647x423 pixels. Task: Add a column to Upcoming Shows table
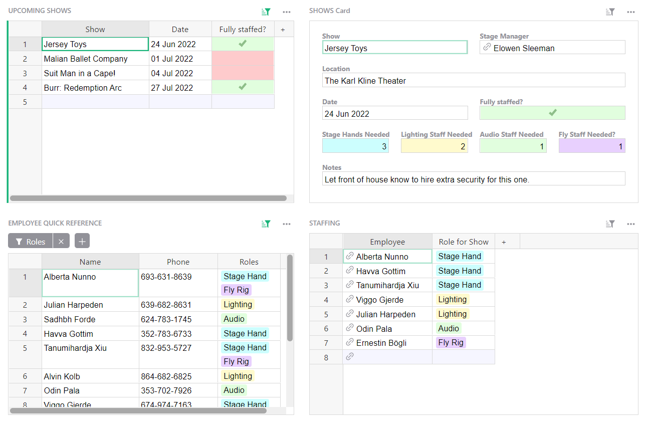(283, 30)
